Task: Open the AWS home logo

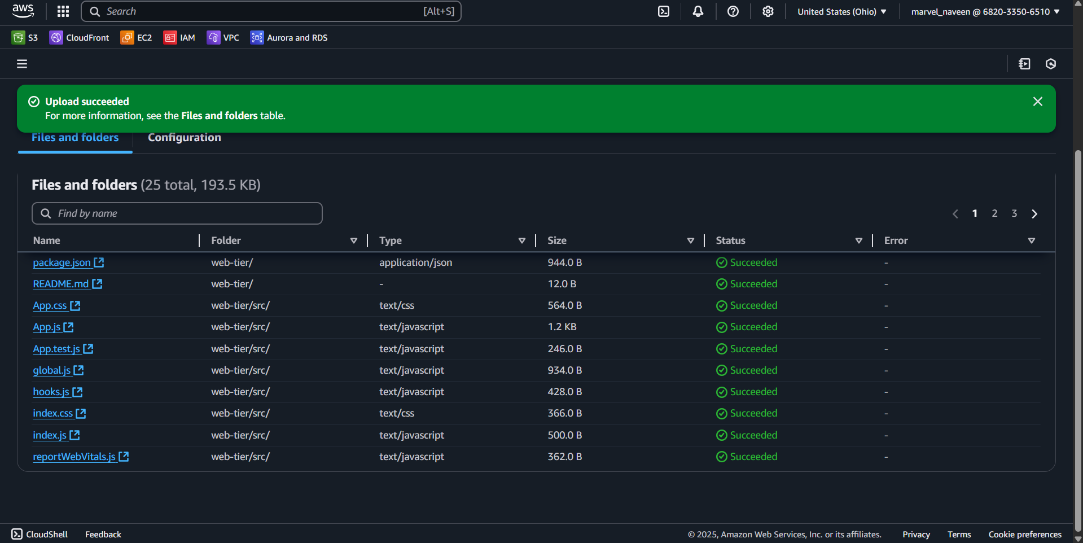Action: [x=23, y=11]
